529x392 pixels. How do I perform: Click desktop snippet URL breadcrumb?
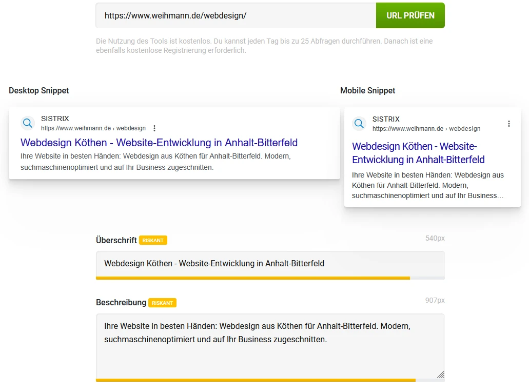[93, 128]
